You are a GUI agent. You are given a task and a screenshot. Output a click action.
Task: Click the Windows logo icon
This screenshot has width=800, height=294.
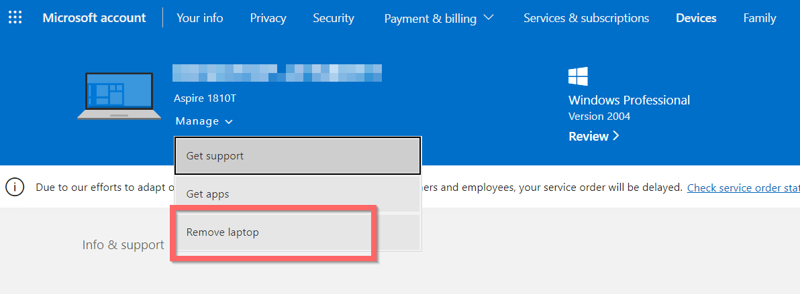pyautogui.click(x=578, y=76)
